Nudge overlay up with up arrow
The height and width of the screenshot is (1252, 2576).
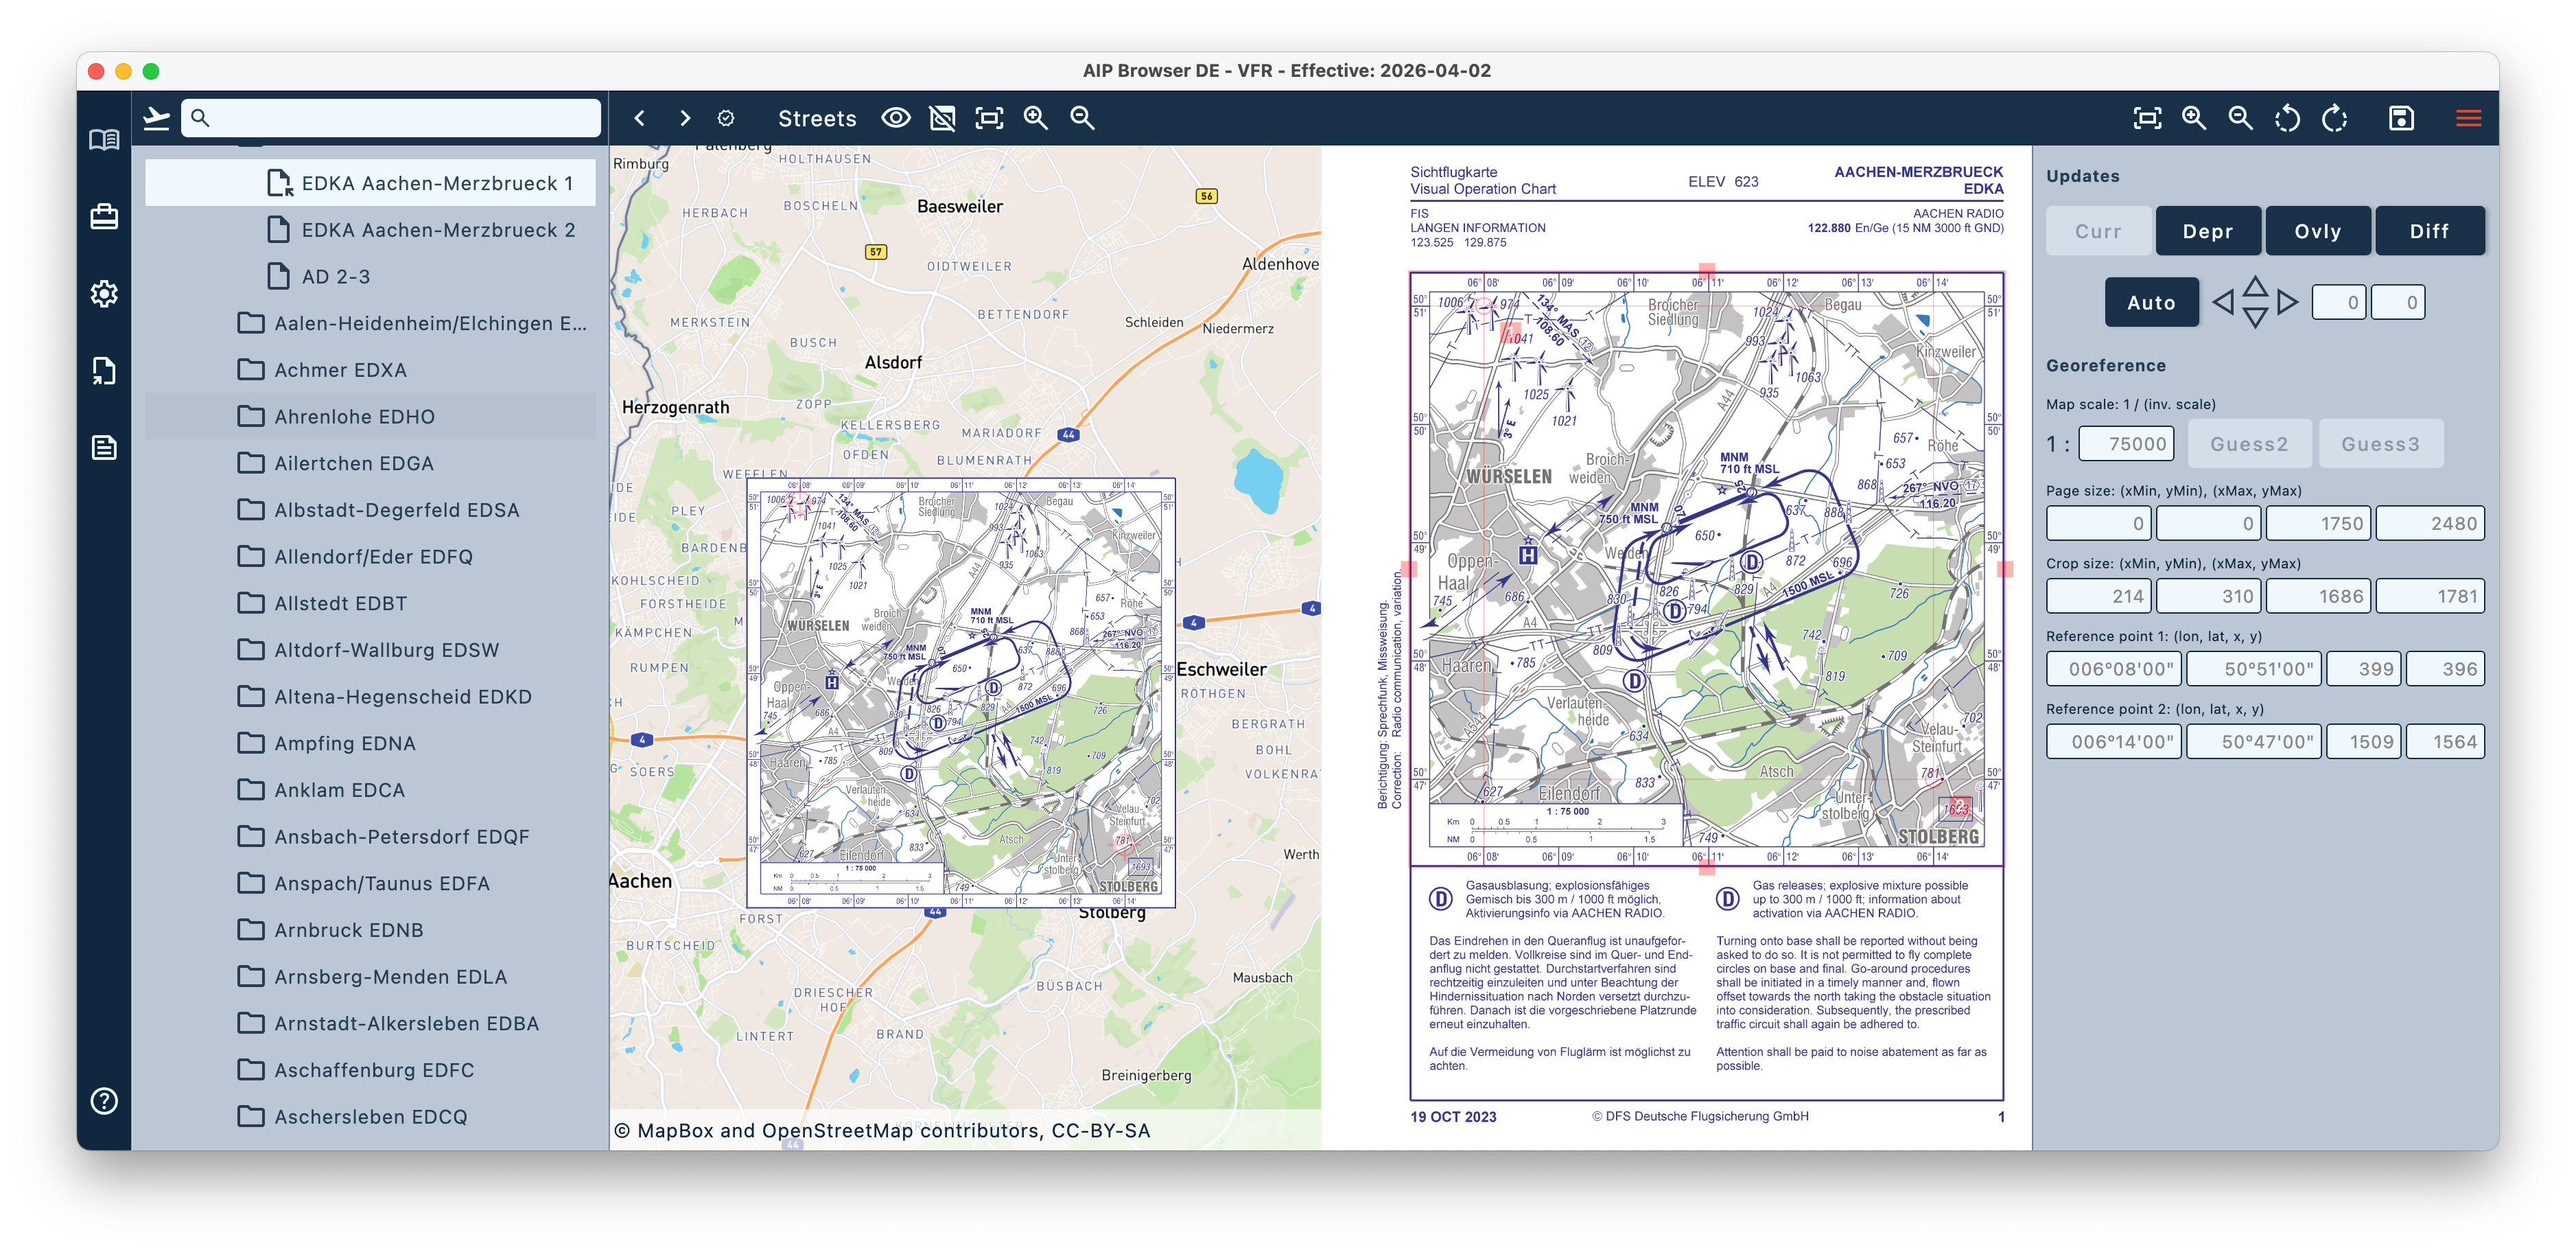pyautogui.click(x=2255, y=287)
